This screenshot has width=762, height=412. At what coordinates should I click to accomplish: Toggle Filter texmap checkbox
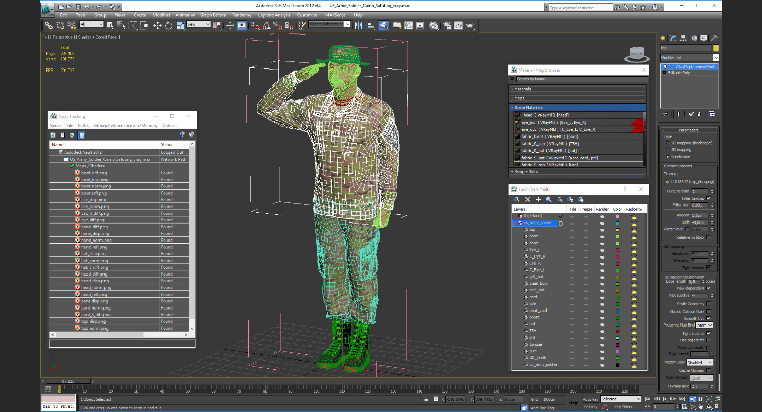tap(709, 198)
